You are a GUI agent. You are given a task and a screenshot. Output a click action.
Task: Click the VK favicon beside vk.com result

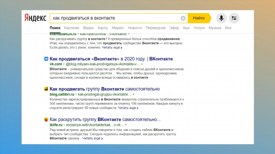click(46, 59)
